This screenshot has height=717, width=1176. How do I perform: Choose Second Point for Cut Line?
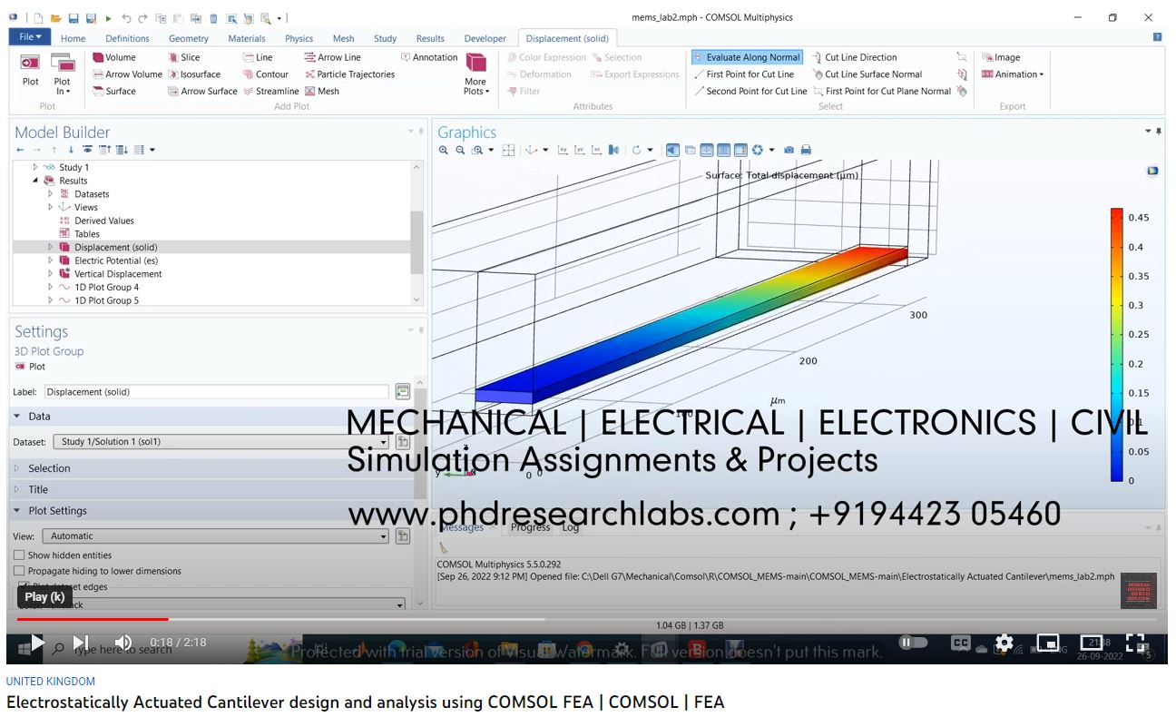pyautogui.click(x=750, y=91)
